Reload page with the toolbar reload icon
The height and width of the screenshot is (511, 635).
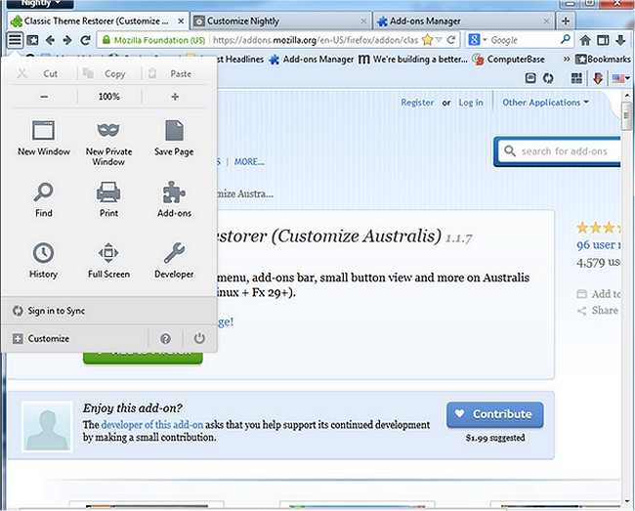click(x=85, y=40)
